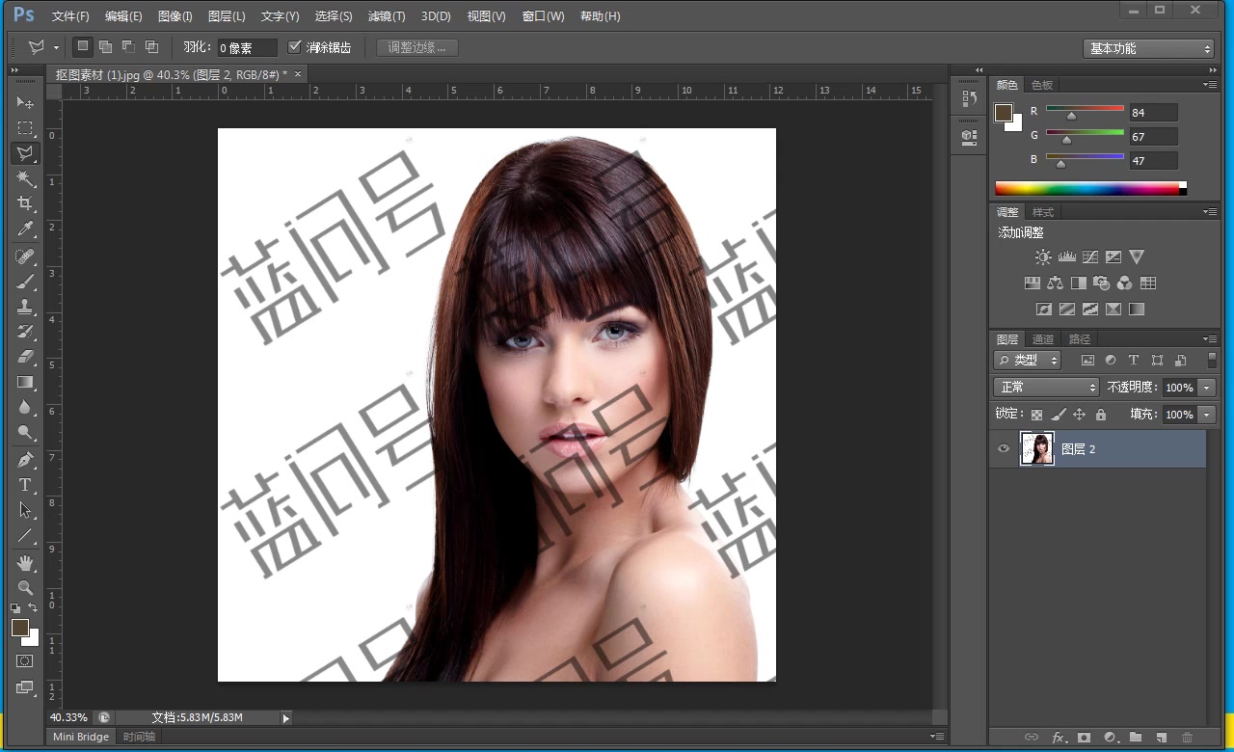The image size is (1234, 752).
Task: Open workspace 基本功能 dropdown
Action: (x=1148, y=48)
